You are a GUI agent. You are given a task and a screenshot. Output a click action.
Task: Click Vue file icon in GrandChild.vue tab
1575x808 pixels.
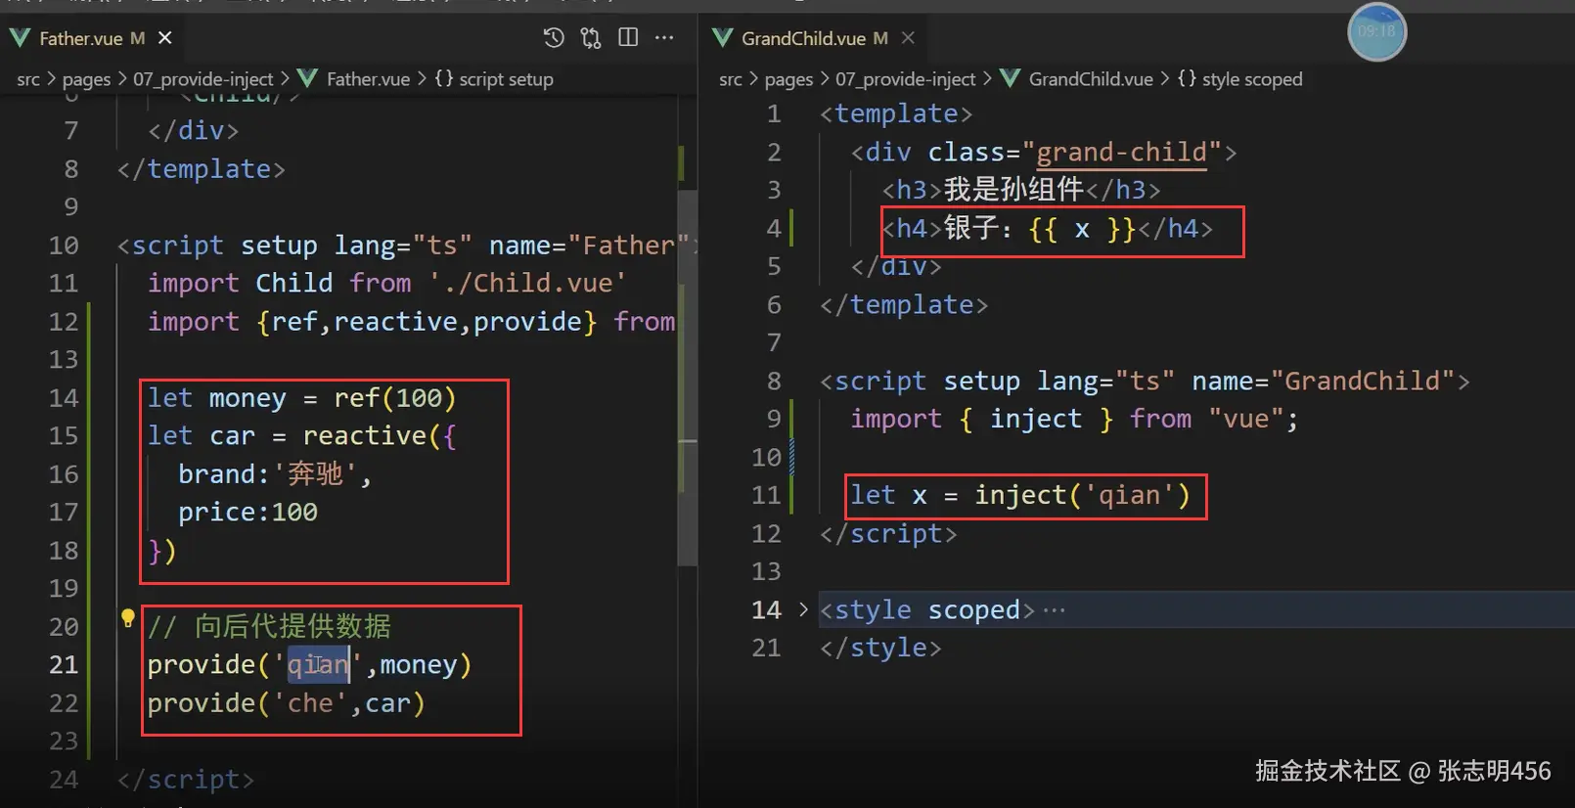722,38
